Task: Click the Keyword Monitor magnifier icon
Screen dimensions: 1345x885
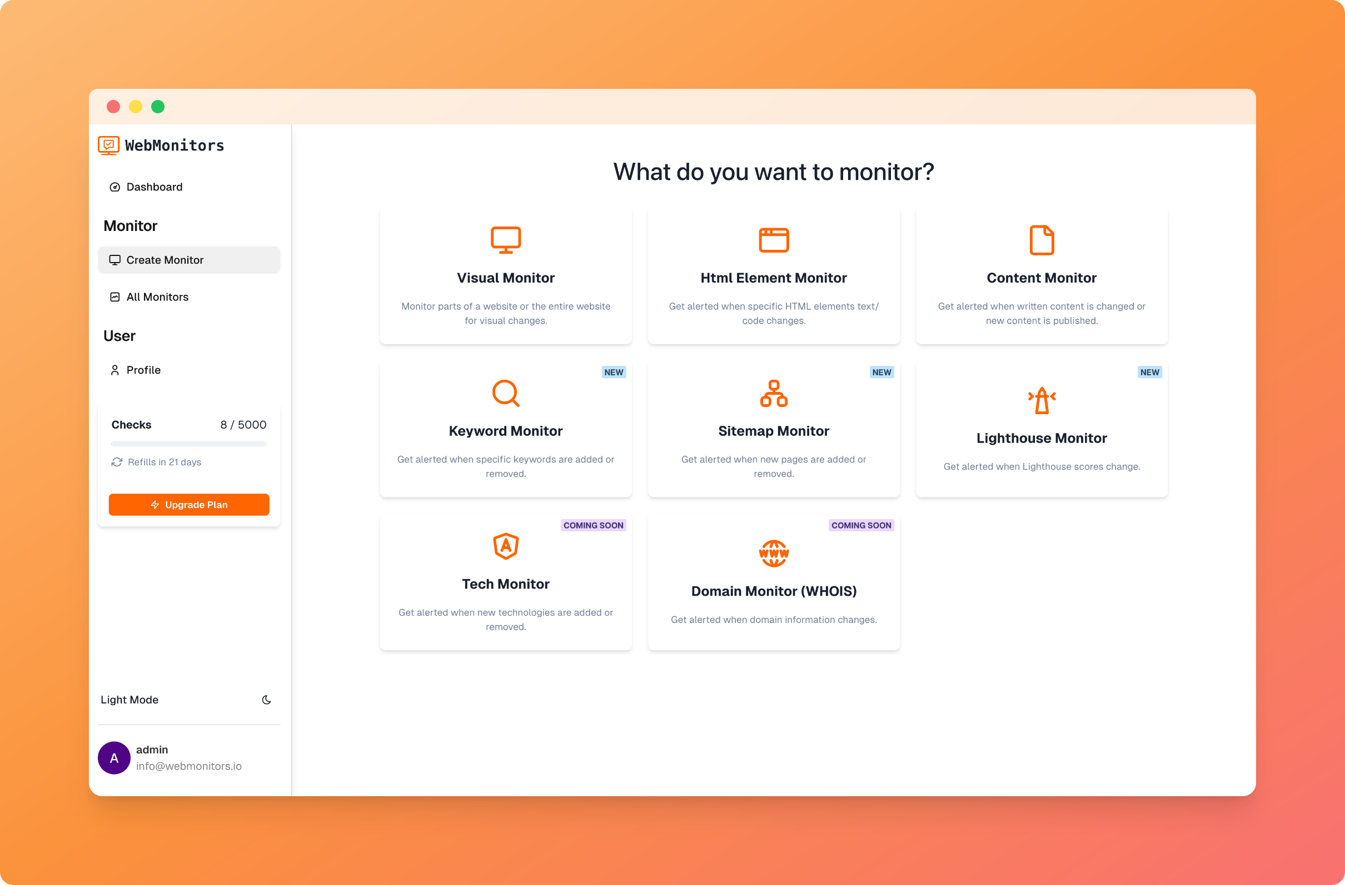Action: [x=506, y=393]
